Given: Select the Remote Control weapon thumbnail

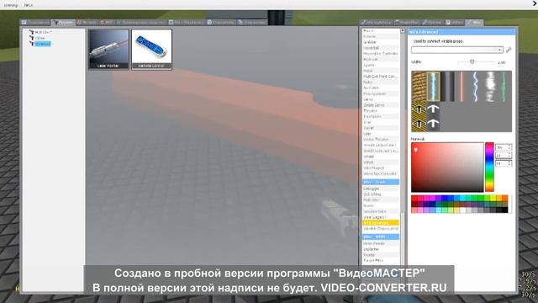Looking at the screenshot, I should click(x=151, y=49).
